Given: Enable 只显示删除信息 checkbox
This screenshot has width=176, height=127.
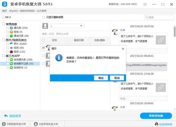Looking at the screenshot, I should pyautogui.click(x=43, y=17).
